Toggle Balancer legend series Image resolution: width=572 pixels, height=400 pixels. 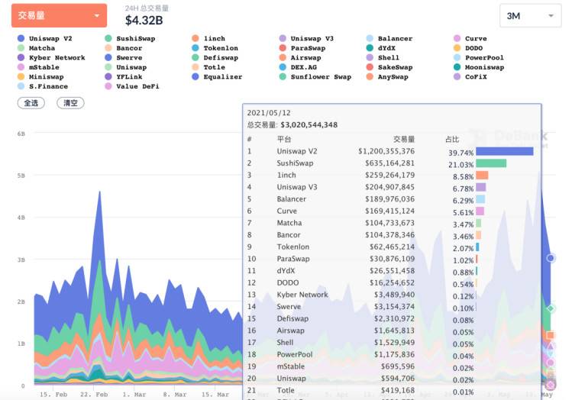pyautogui.click(x=389, y=38)
